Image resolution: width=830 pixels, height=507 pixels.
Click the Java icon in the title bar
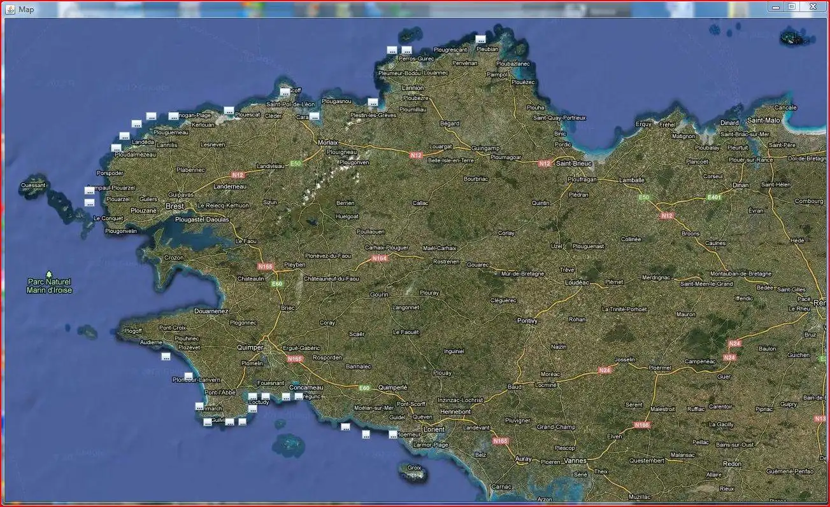[11, 9]
